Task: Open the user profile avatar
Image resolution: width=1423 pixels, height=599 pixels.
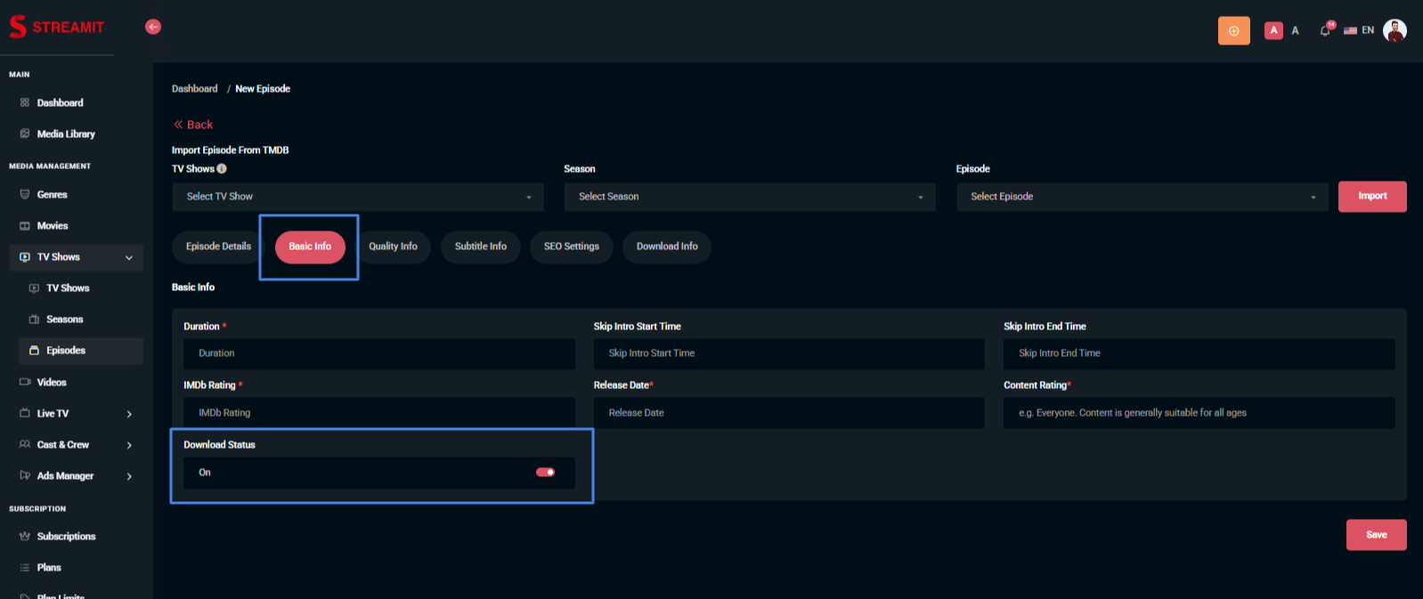Action: pos(1395,30)
